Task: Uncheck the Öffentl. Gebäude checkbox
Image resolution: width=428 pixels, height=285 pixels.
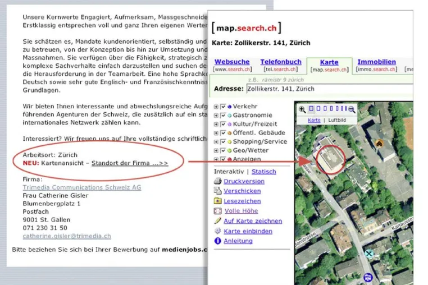Action: 223,133
